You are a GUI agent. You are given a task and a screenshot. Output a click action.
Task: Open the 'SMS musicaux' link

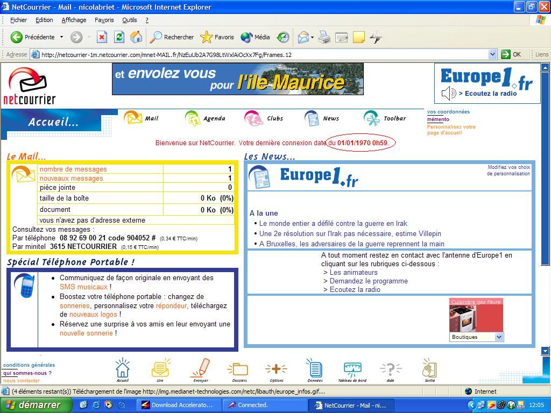click(x=83, y=287)
